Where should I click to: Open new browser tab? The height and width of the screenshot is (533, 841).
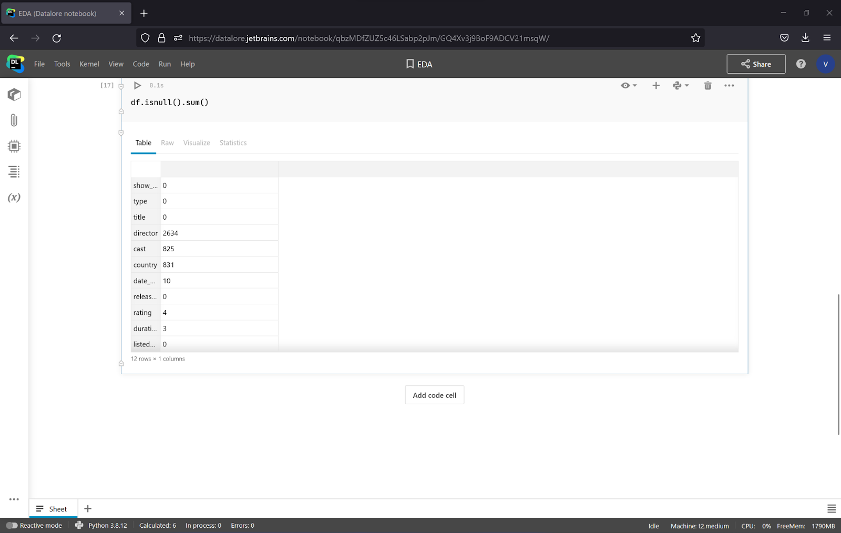point(144,13)
